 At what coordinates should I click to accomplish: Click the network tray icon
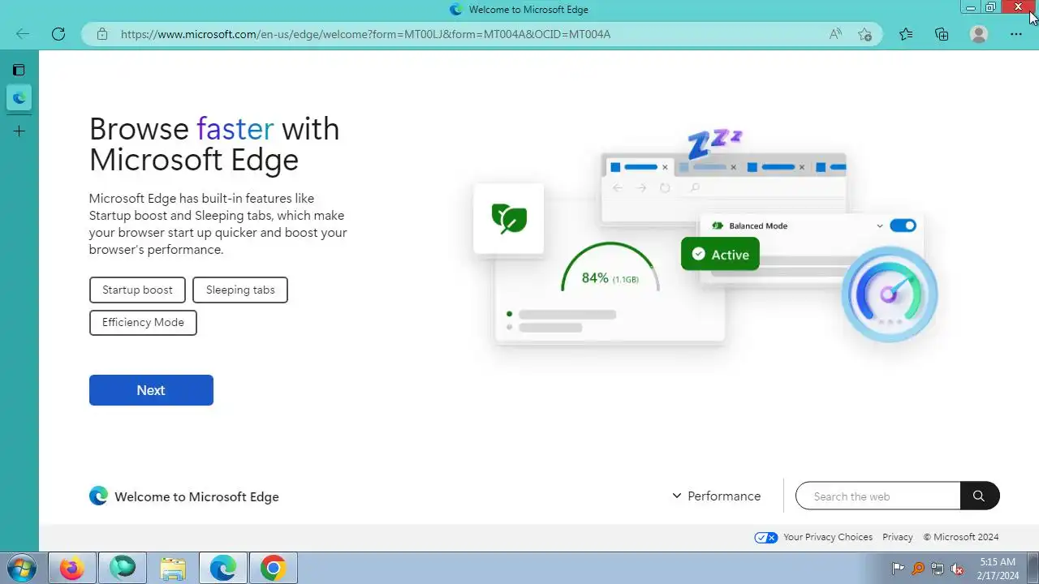[x=938, y=569]
